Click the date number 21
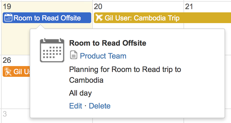The width and height of the screenshot is (231, 123). click(189, 6)
